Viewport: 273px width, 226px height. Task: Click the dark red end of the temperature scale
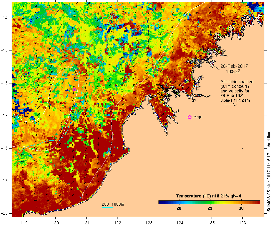point(258,202)
